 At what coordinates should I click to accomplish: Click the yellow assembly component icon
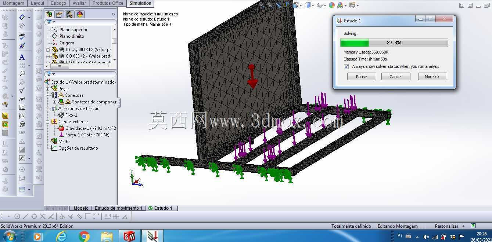click(5, 116)
